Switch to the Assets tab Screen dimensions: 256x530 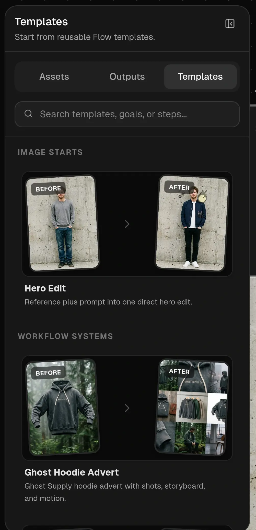tap(54, 77)
